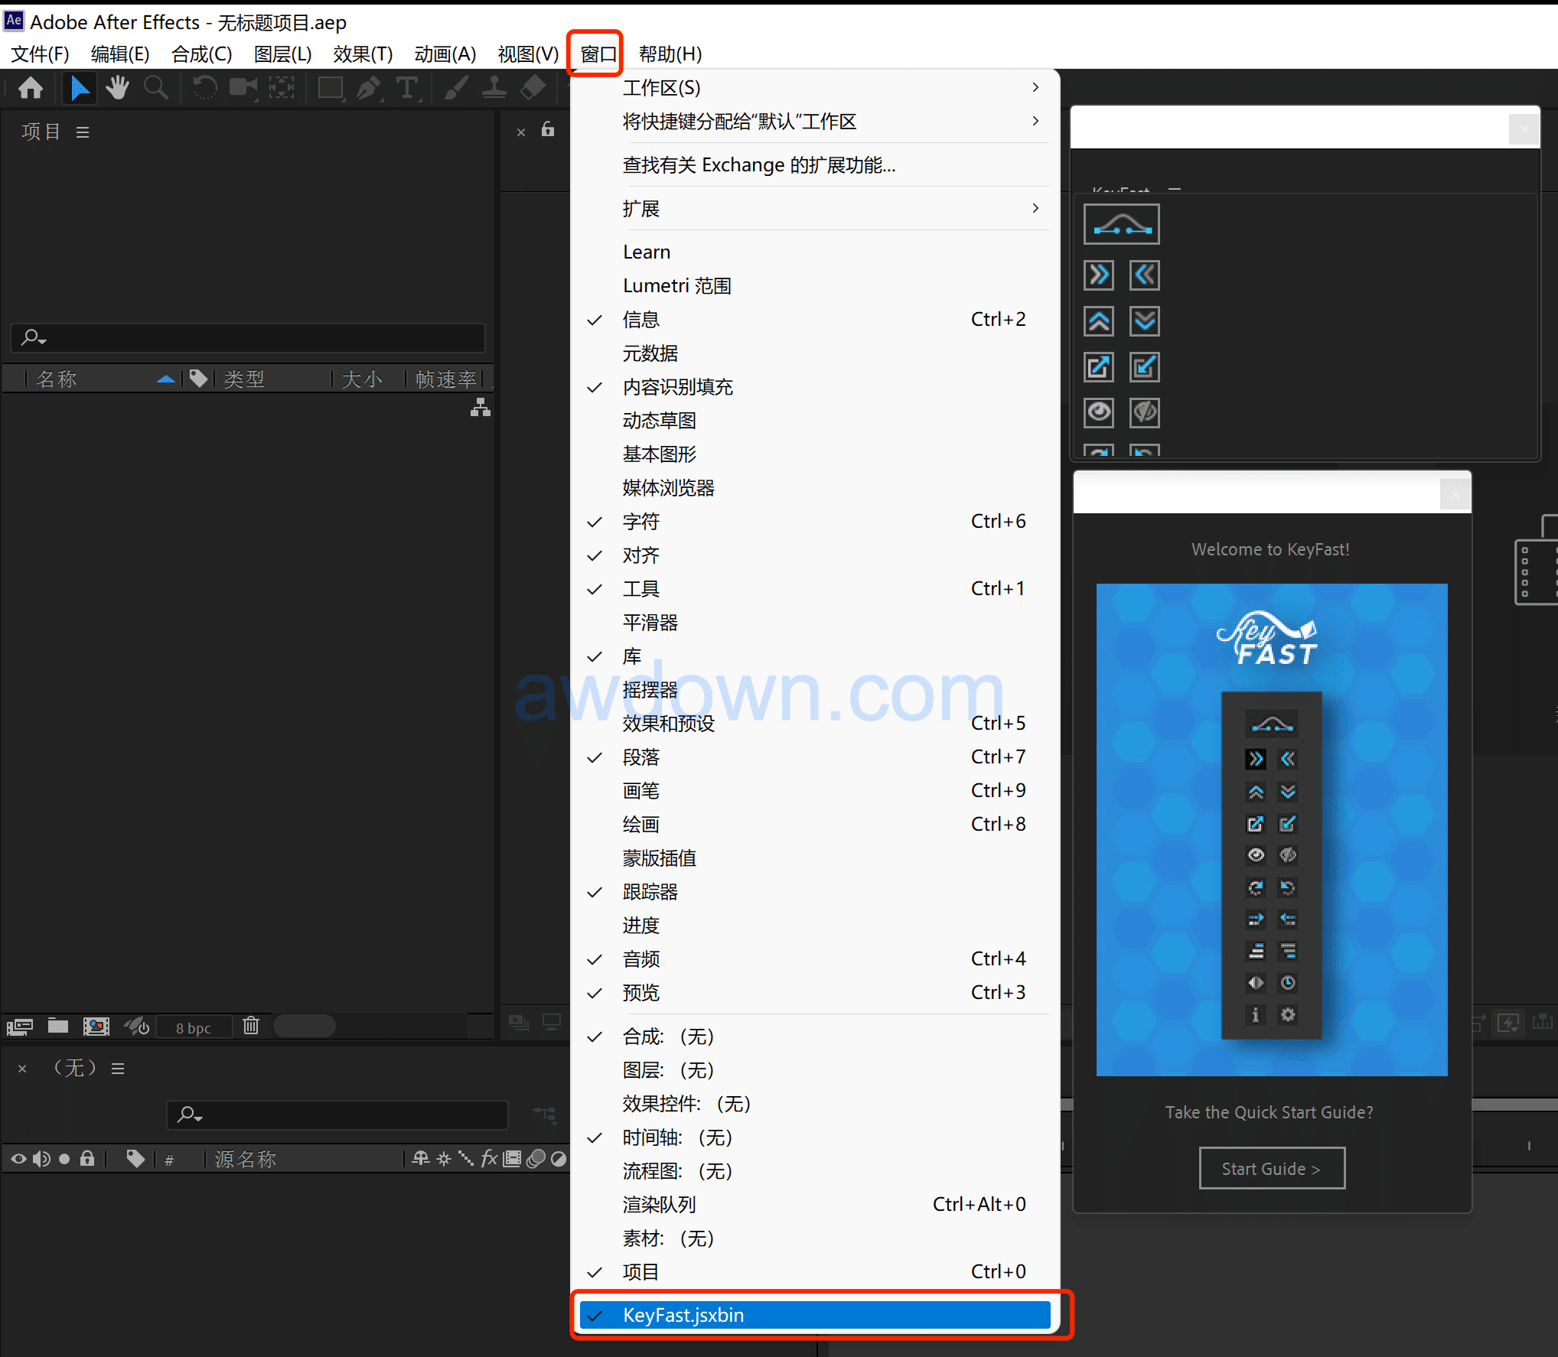Toggle the 字符 panel checkmark

pyautogui.click(x=641, y=522)
